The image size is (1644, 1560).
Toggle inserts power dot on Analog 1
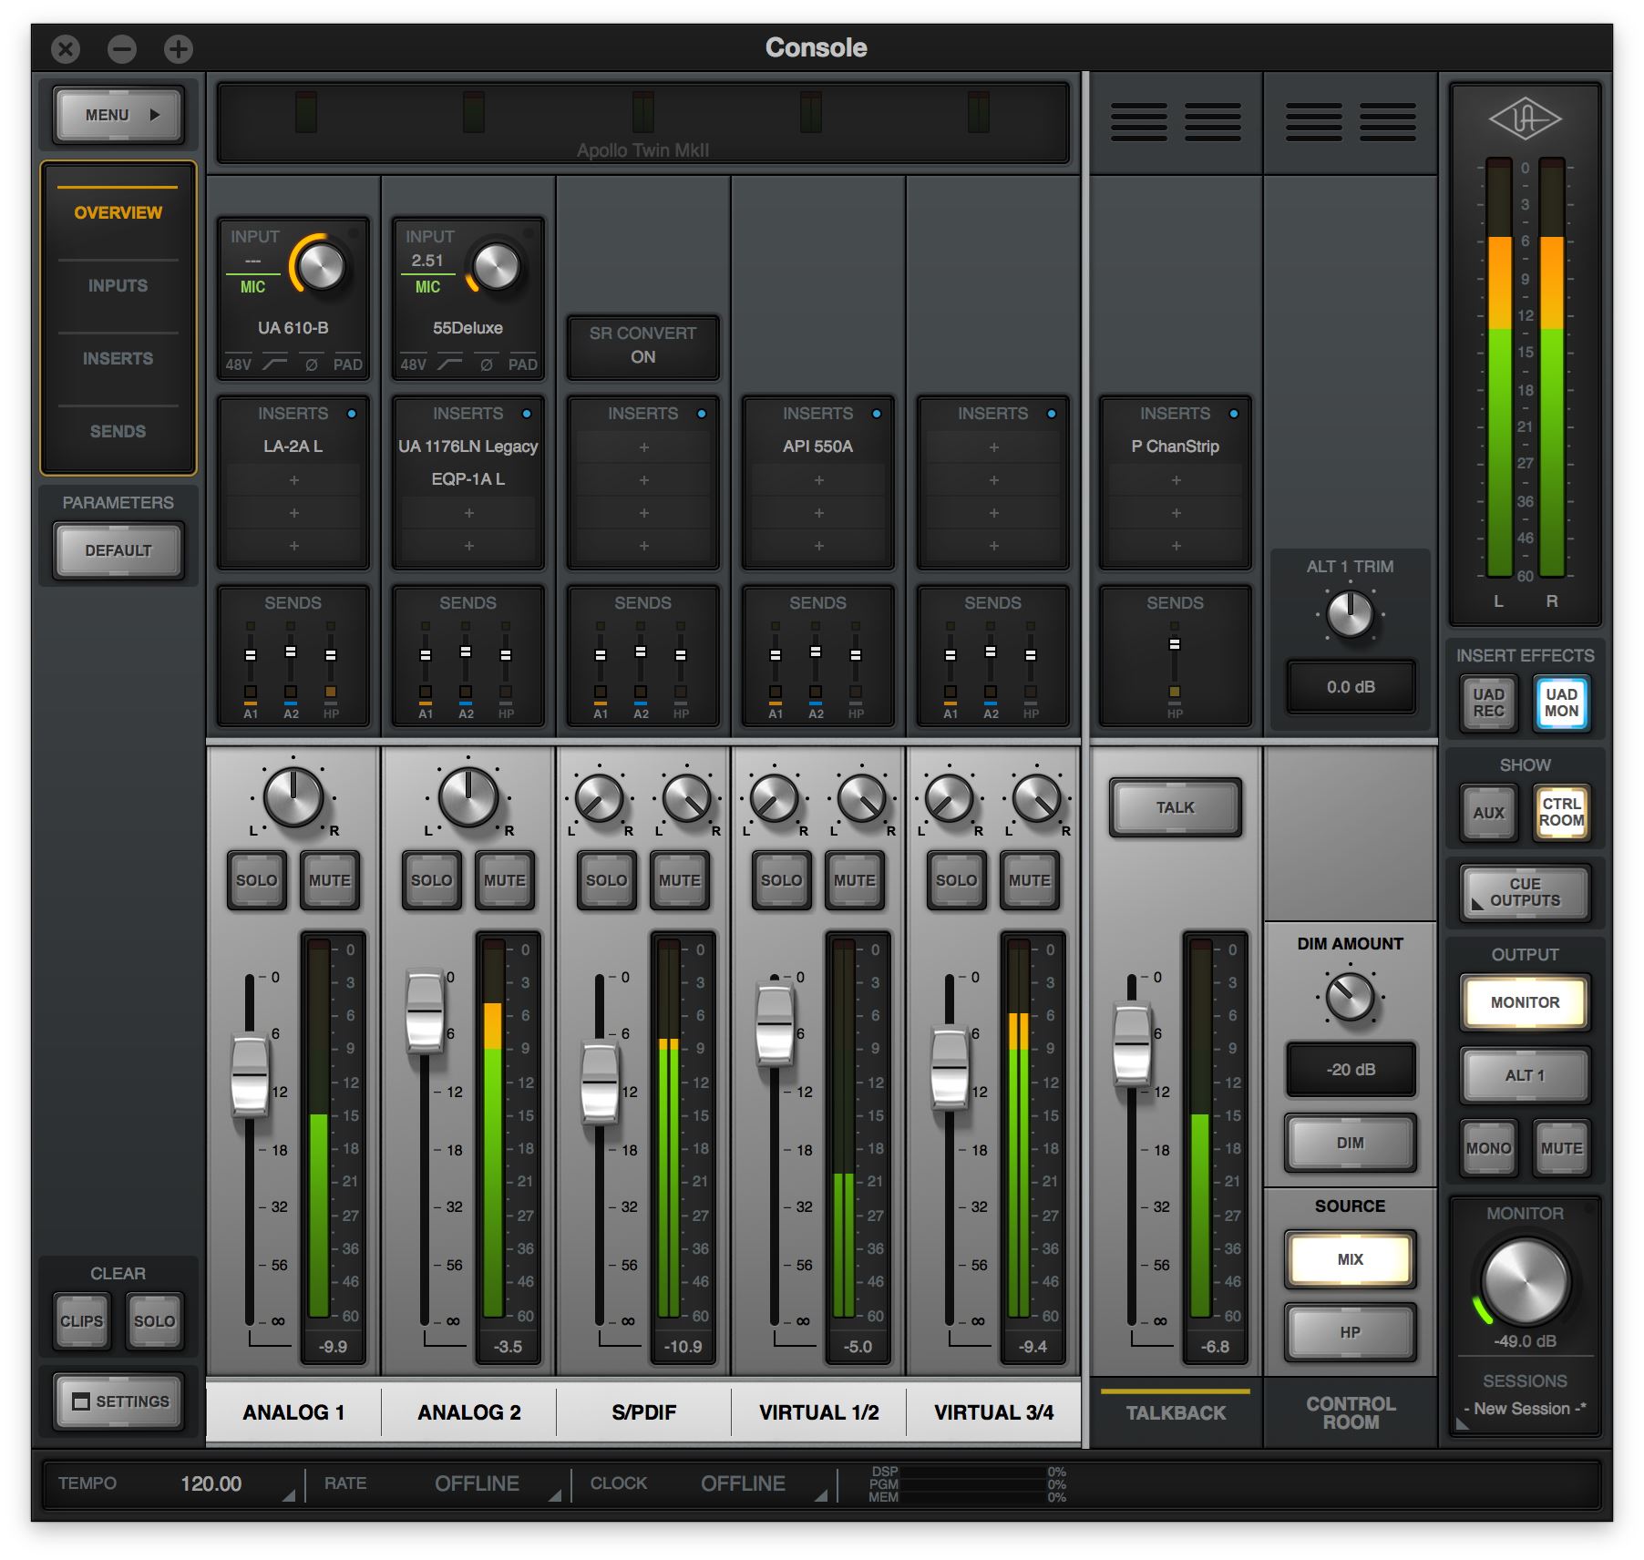click(352, 414)
